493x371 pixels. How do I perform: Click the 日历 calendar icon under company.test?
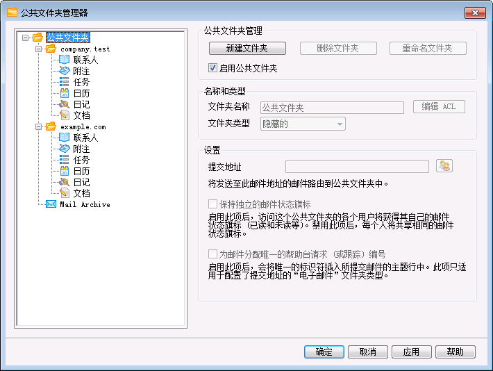pos(65,93)
